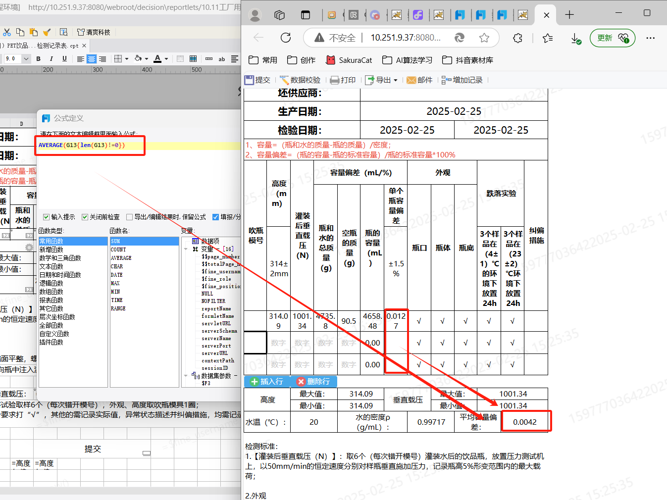Open the browser Extensions puzzle icon
This screenshot has height=500, width=667.
(517, 38)
